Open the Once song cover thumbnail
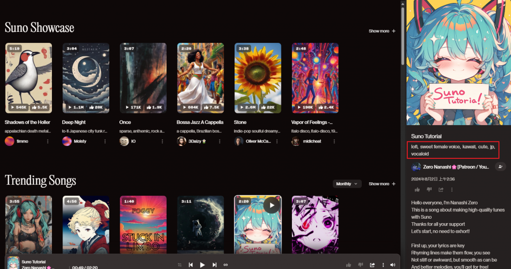Viewport: 511px width, 269px height. (143, 78)
